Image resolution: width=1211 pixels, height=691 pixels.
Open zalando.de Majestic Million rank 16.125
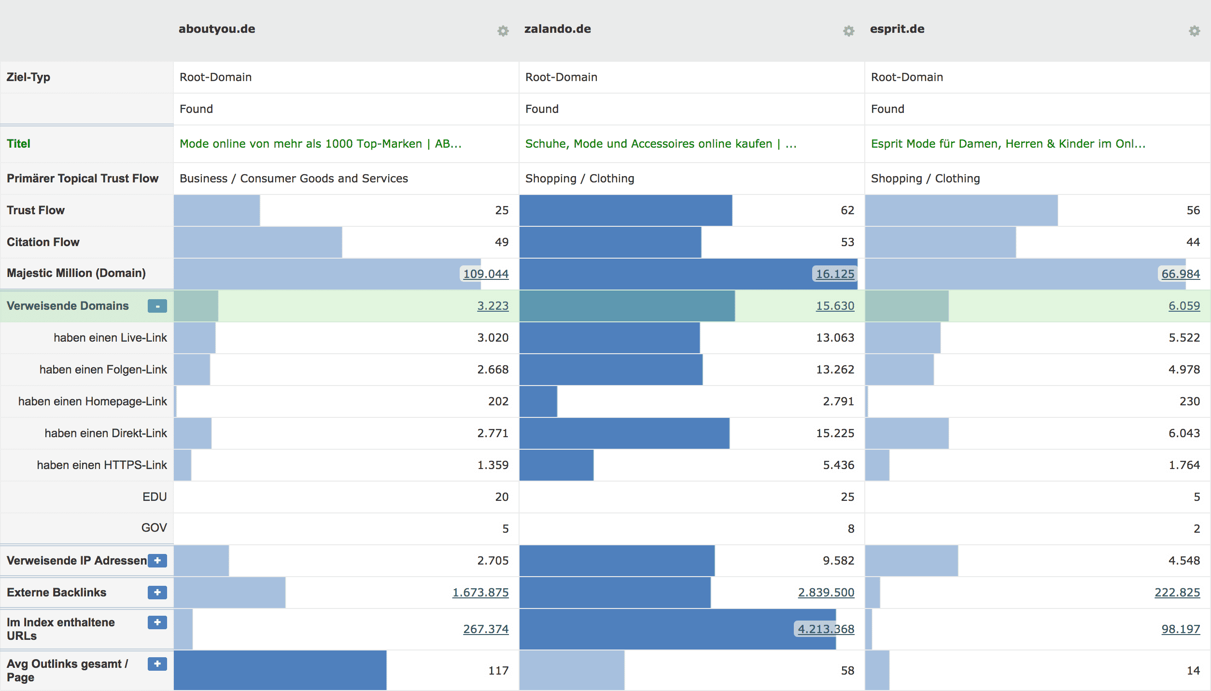835,274
